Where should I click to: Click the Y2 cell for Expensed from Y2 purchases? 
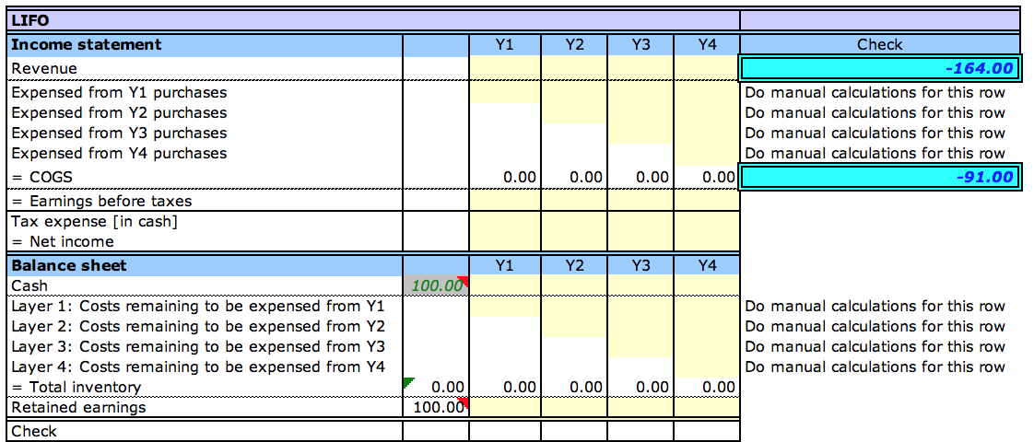(574, 112)
